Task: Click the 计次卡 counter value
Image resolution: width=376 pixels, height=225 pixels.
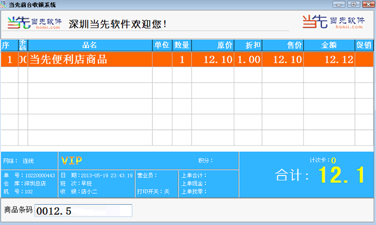Action: coord(333,160)
